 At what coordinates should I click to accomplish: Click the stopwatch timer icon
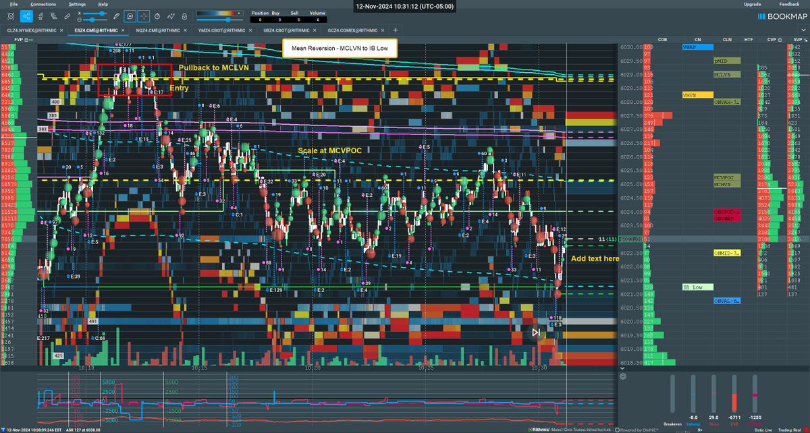tap(157, 15)
